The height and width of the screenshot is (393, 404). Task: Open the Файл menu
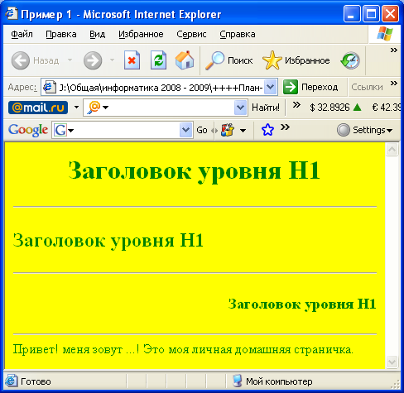coord(22,34)
